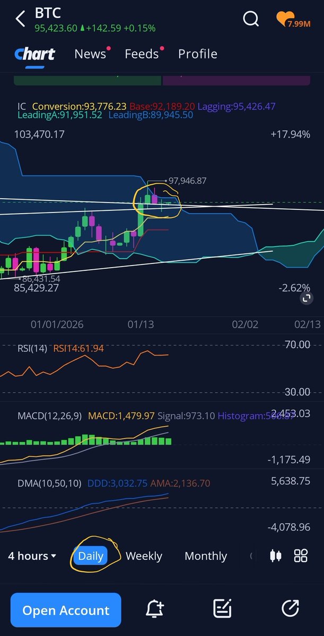Tap the BTC ticker title

[x=48, y=12]
